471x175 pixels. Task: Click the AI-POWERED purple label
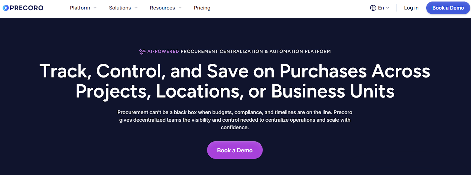point(163,52)
